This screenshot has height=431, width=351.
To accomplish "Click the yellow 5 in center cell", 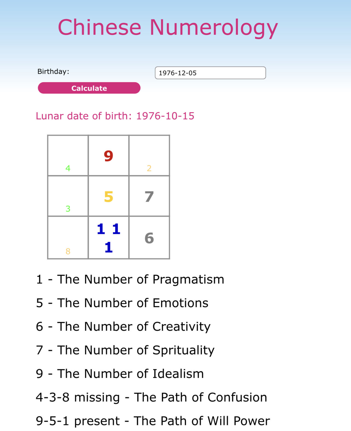I will pos(109,197).
